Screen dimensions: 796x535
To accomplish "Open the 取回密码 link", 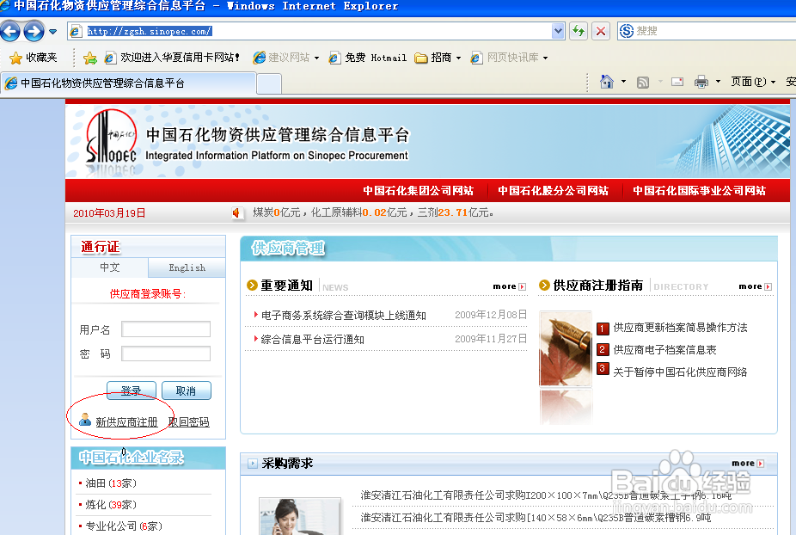I will point(189,422).
